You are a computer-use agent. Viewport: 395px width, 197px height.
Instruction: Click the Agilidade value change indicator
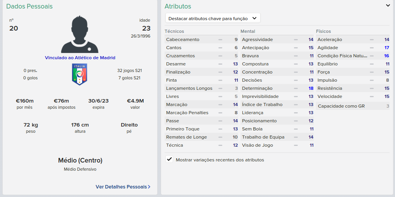(x=372, y=48)
